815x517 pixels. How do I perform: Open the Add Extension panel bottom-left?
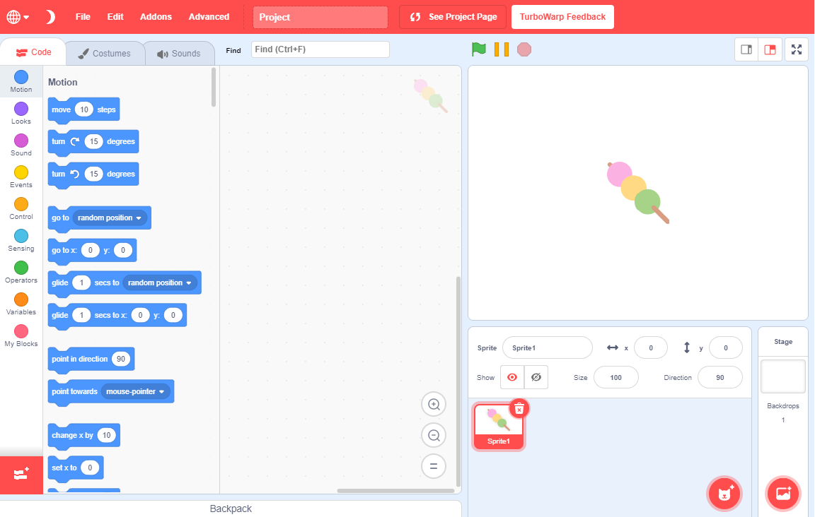coord(21,475)
